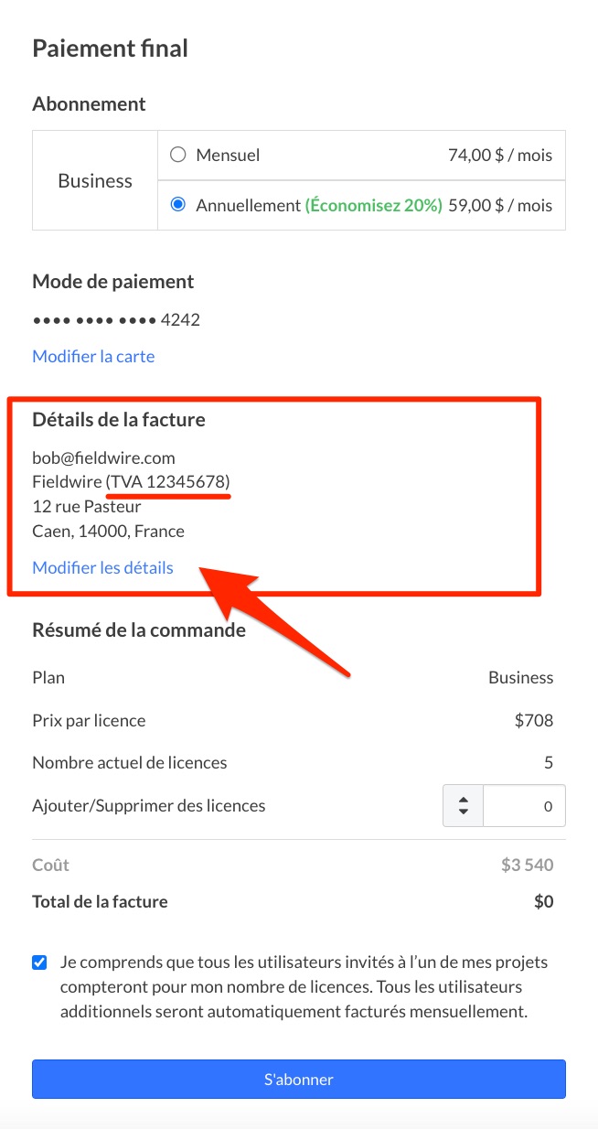Click the license stepper down arrow
Image resolution: width=598 pixels, height=1129 pixels.
pyautogui.click(x=464, y=812)
